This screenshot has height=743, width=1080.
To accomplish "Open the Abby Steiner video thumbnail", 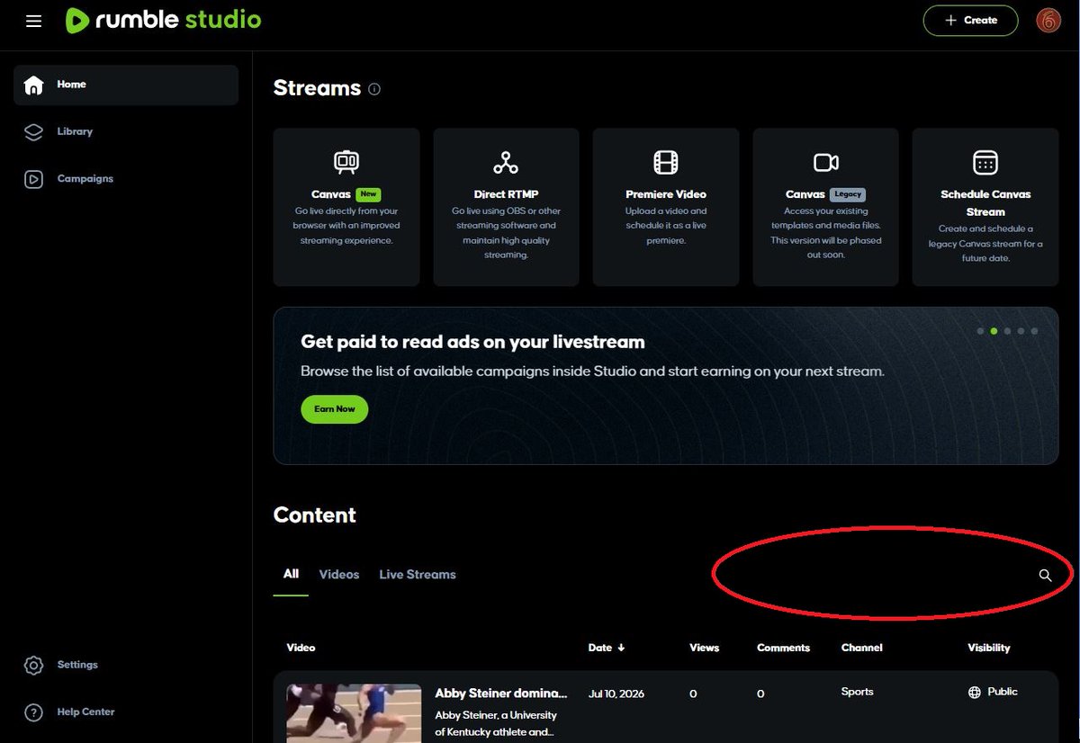I will click(354, 713).
